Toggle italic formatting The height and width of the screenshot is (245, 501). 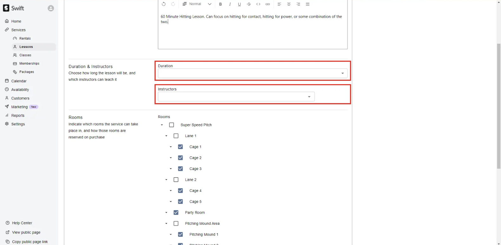point(230,4)
